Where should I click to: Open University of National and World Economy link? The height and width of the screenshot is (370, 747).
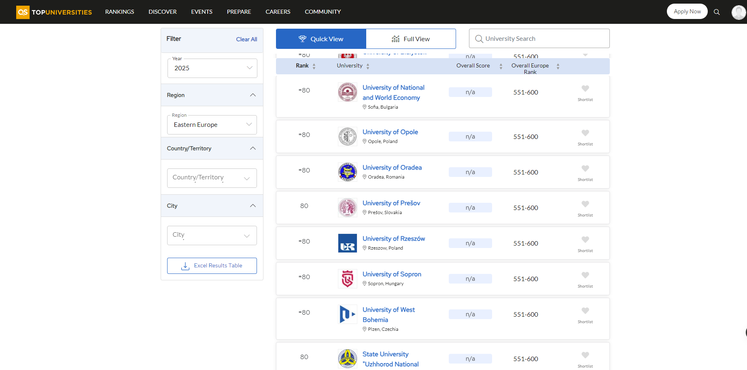(x=393, y=92)
